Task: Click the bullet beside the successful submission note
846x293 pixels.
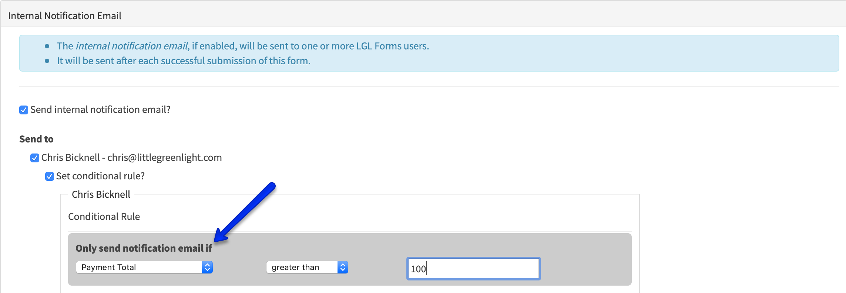Action: tap(47, 60)
